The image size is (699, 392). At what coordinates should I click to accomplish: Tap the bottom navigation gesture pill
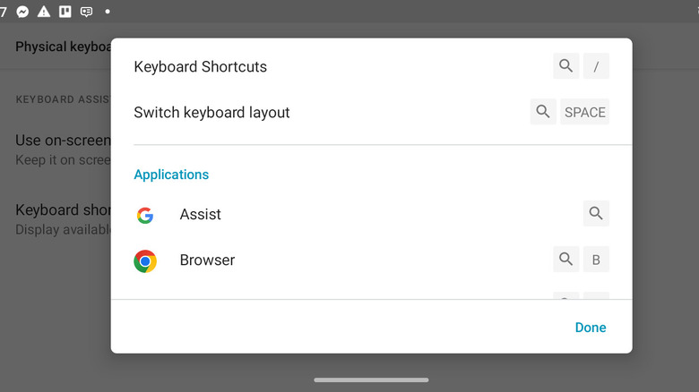click(371, 379)
